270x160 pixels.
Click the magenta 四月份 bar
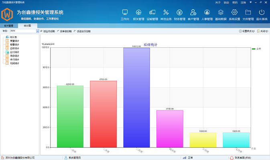[170, 129]
